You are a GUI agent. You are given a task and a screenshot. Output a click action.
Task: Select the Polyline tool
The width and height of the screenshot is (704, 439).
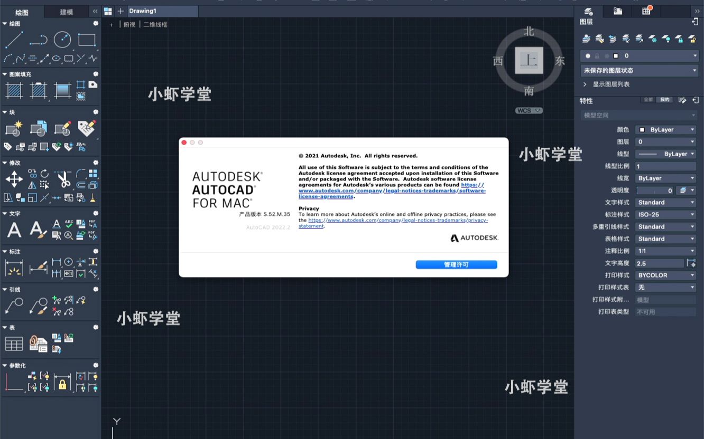pyautogui.click(x=38, y=40)
